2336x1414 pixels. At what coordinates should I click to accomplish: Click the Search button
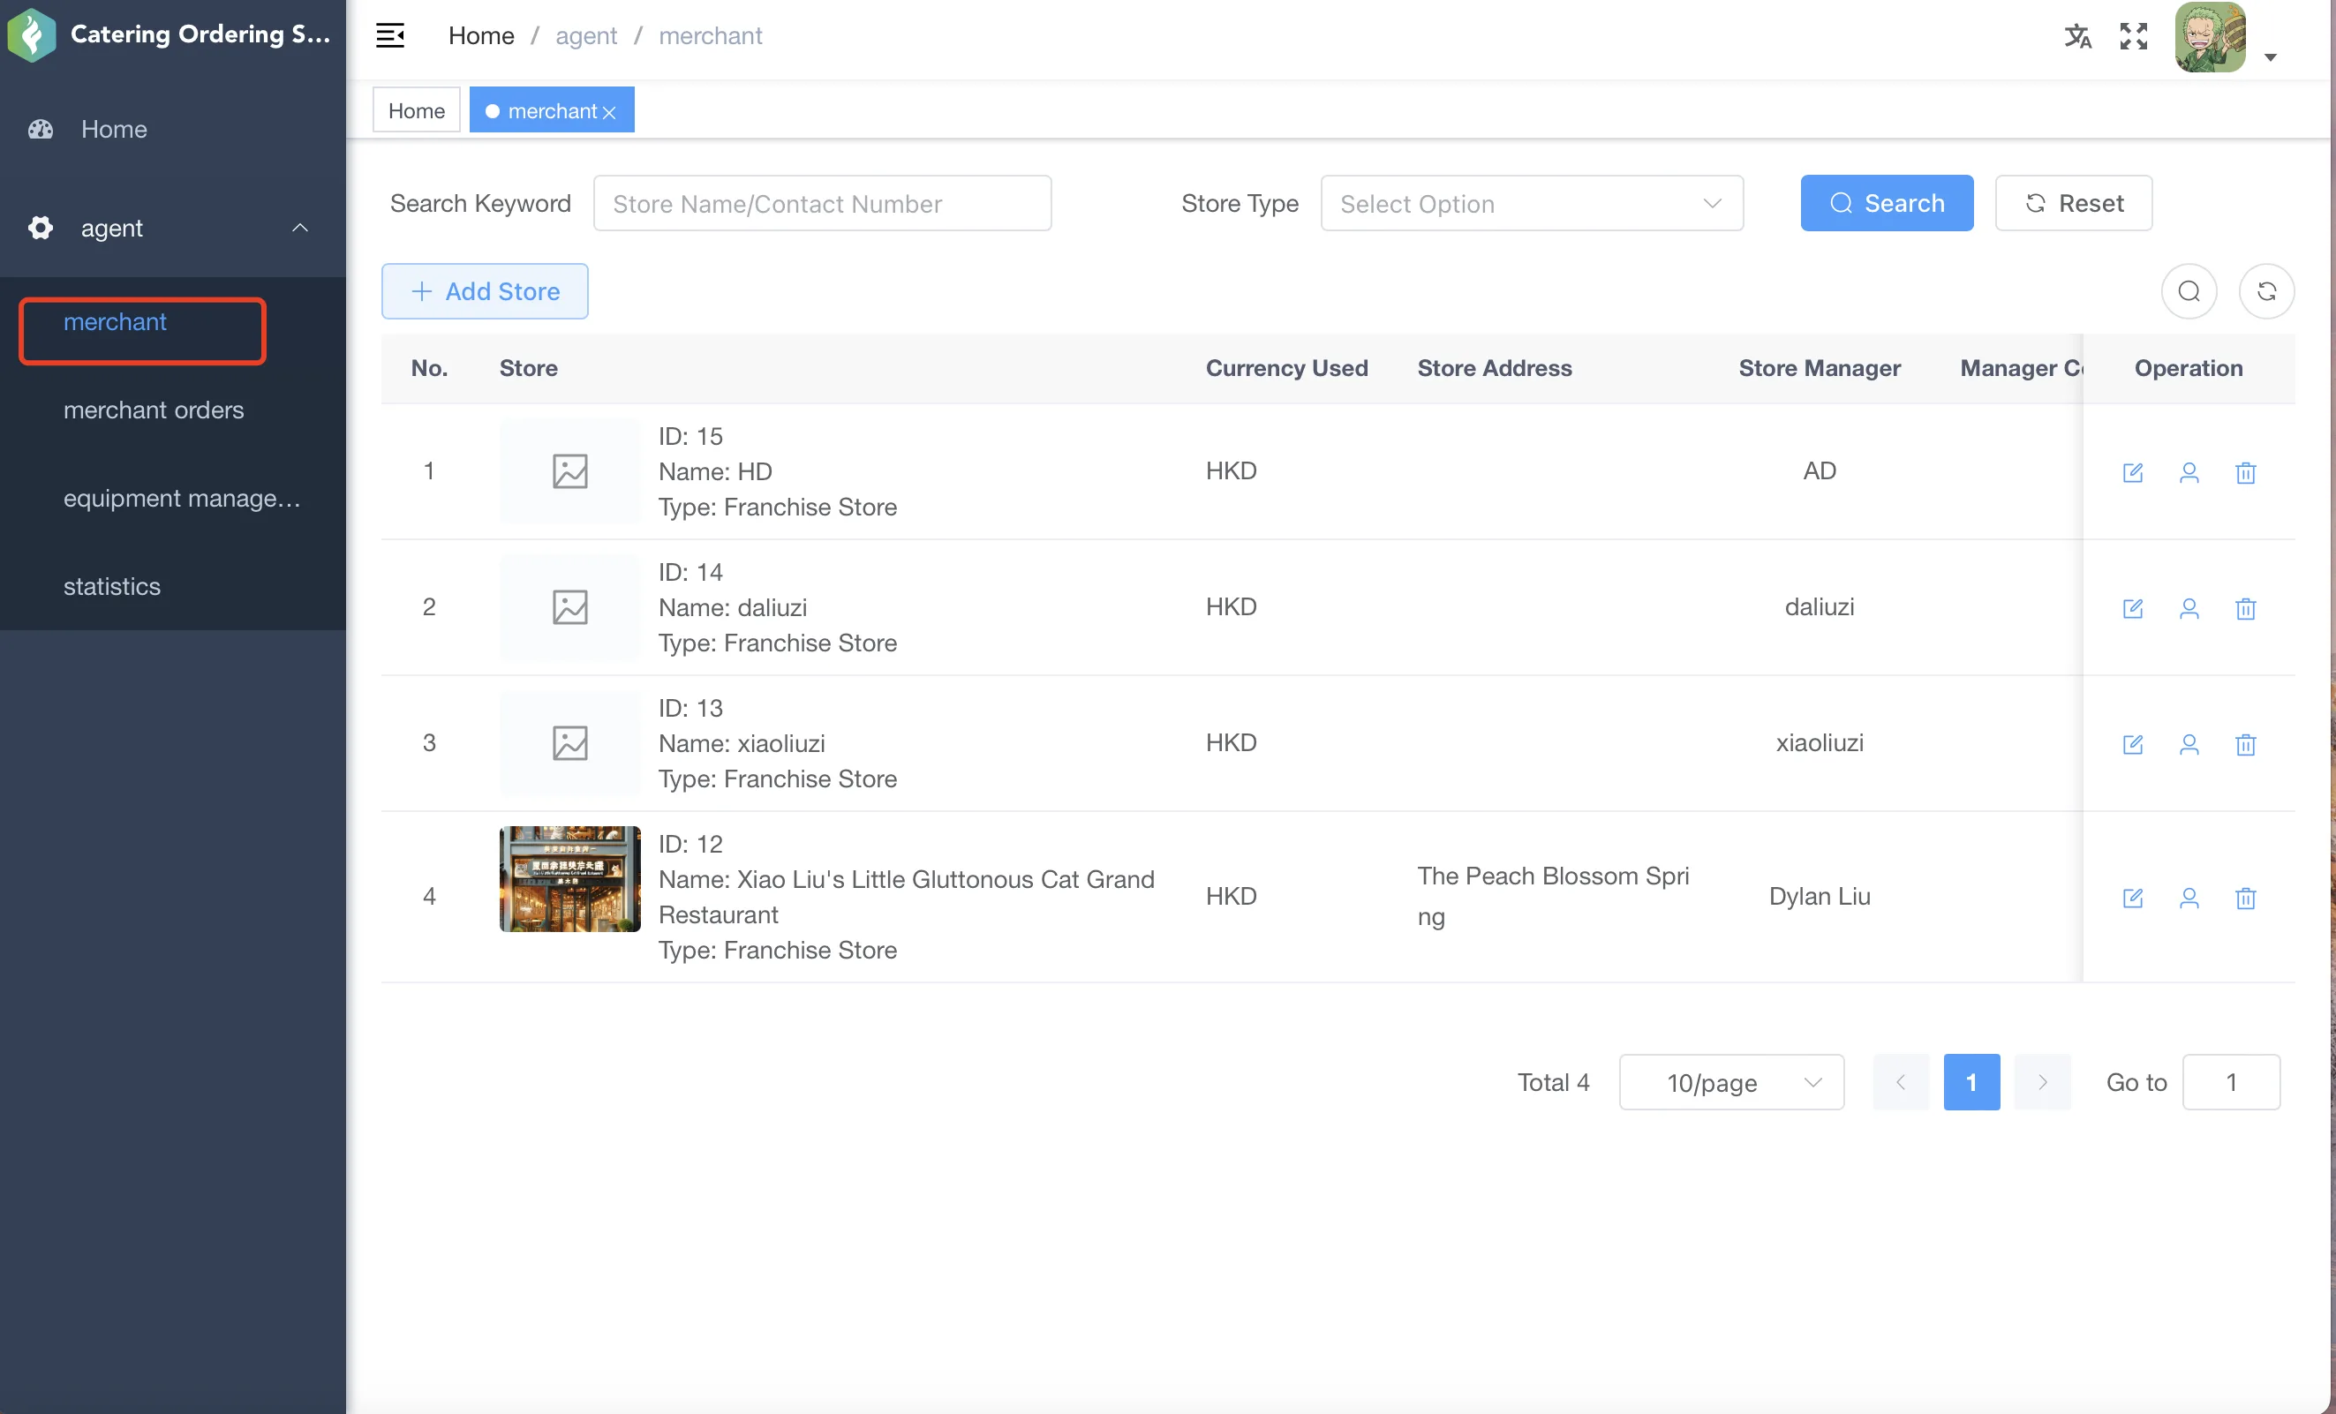[x=1887, y=203]
